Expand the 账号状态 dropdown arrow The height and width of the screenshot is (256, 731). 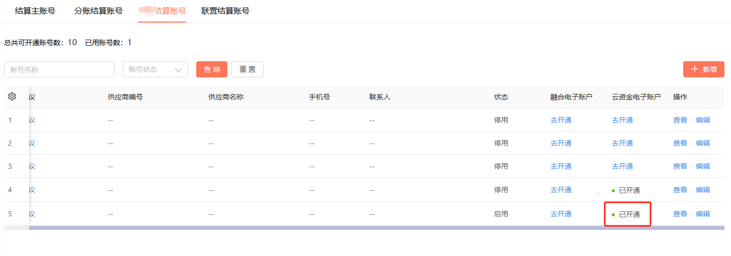pos(178,70)
